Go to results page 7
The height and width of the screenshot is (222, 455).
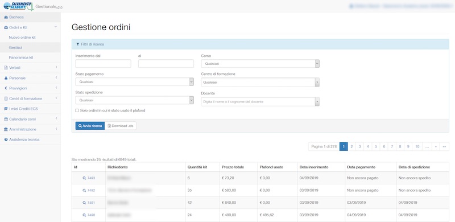click(x=392, y=147)
